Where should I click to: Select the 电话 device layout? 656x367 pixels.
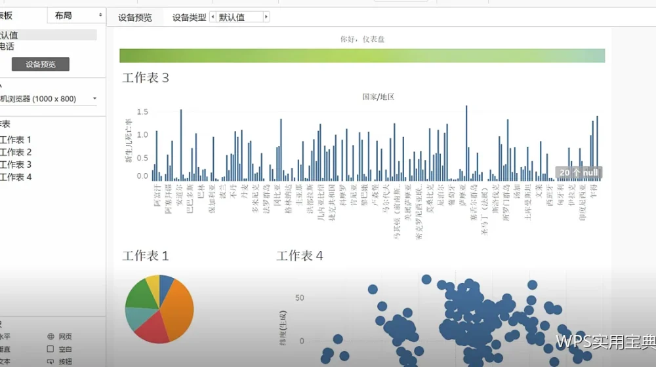[x=7, y=46]
